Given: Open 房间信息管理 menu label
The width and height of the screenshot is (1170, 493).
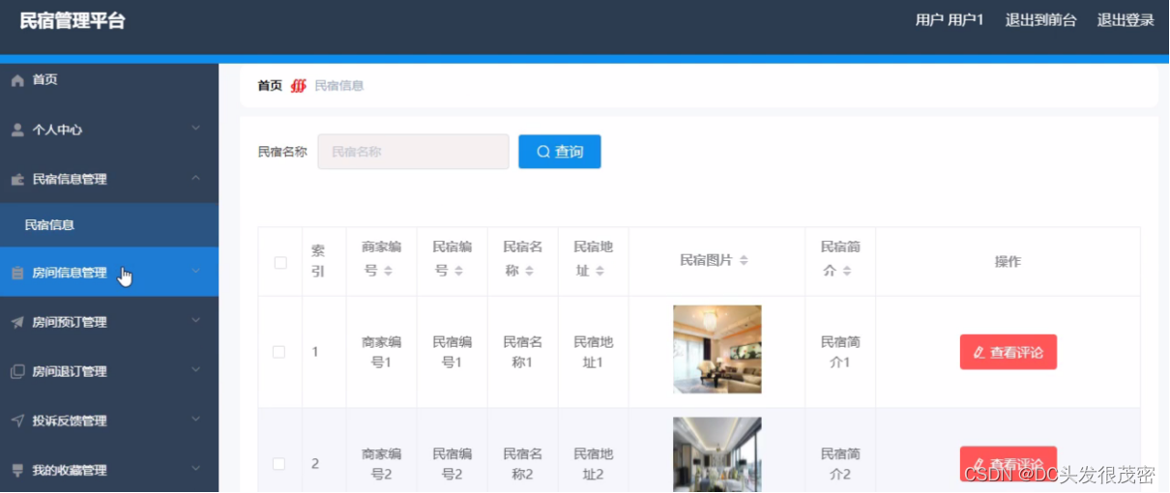Looking at the screenshot, I should coord(70,274).
